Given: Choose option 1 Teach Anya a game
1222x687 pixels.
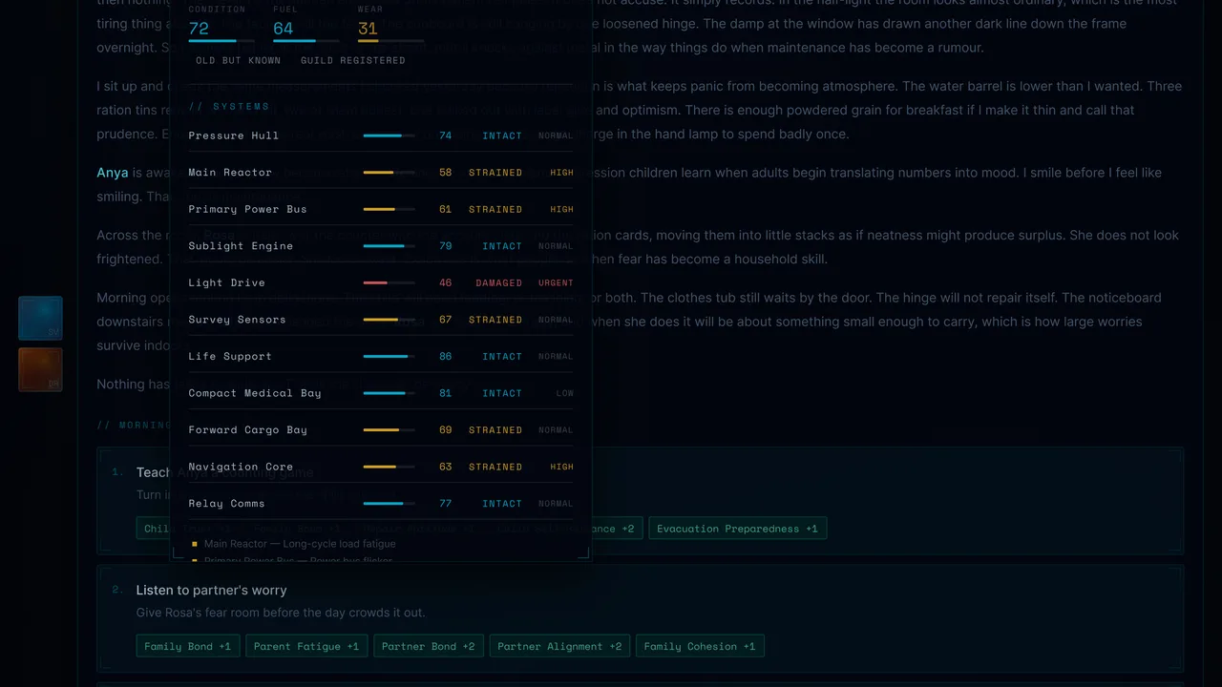Looking at the screenshot, I should pos(640,501).
